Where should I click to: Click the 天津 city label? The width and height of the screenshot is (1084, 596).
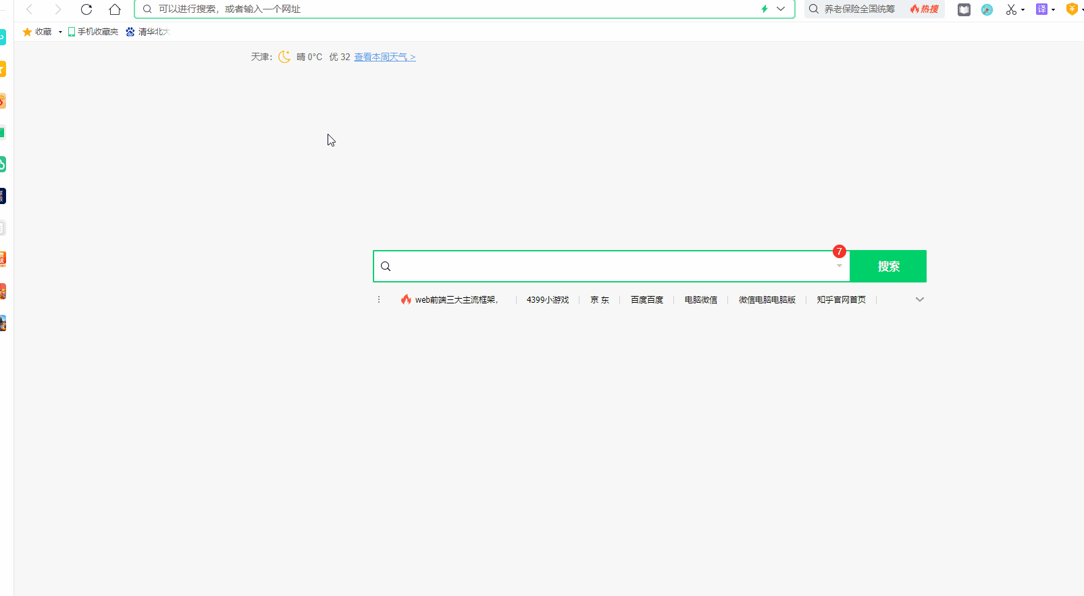(260, 57)
